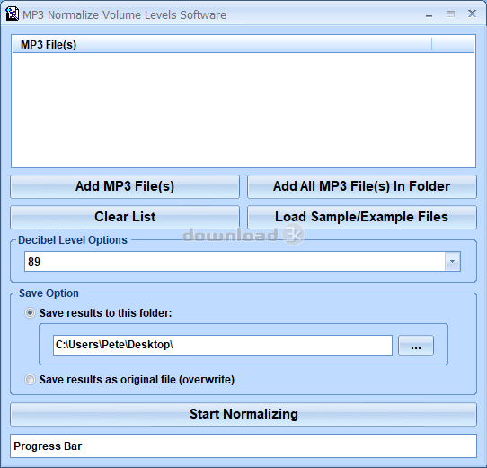
Task: Expand the decibel level dropdown arrow
Action: coord(453,261)
